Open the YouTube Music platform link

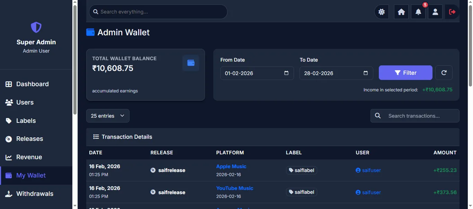pos(235,188)
